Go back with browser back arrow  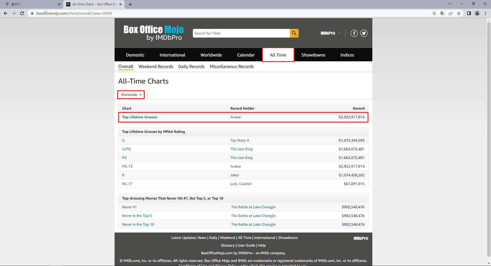tap(6, 13)
